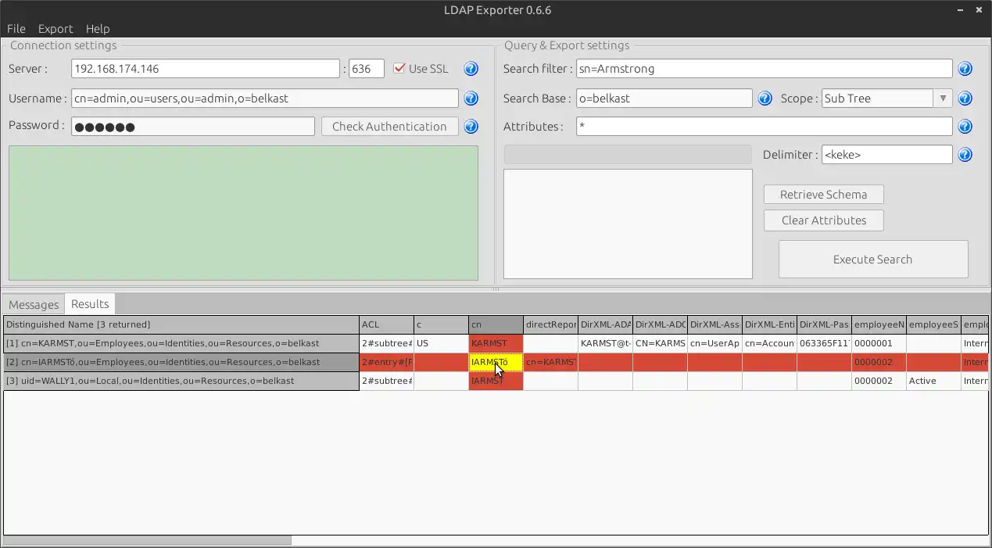Toggle the Use SSL checkbox

[399, 69]
